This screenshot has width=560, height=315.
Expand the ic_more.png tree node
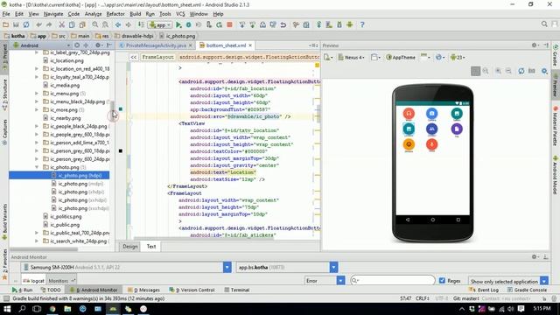click(x=37, y=110)
